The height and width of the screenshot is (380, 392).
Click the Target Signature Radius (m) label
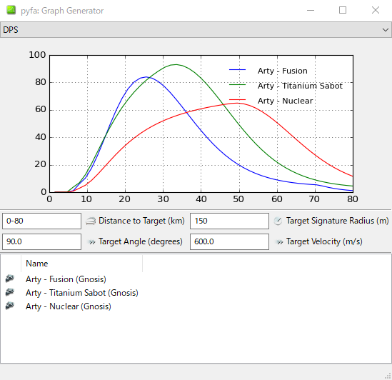[x=338, y=221]
